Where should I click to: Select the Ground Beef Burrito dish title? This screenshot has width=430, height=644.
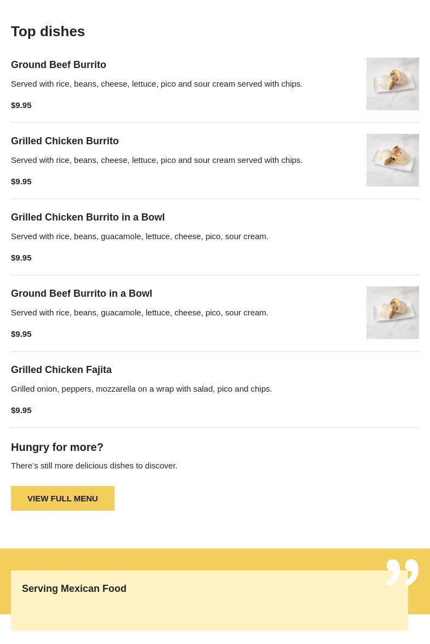[59, 65]
